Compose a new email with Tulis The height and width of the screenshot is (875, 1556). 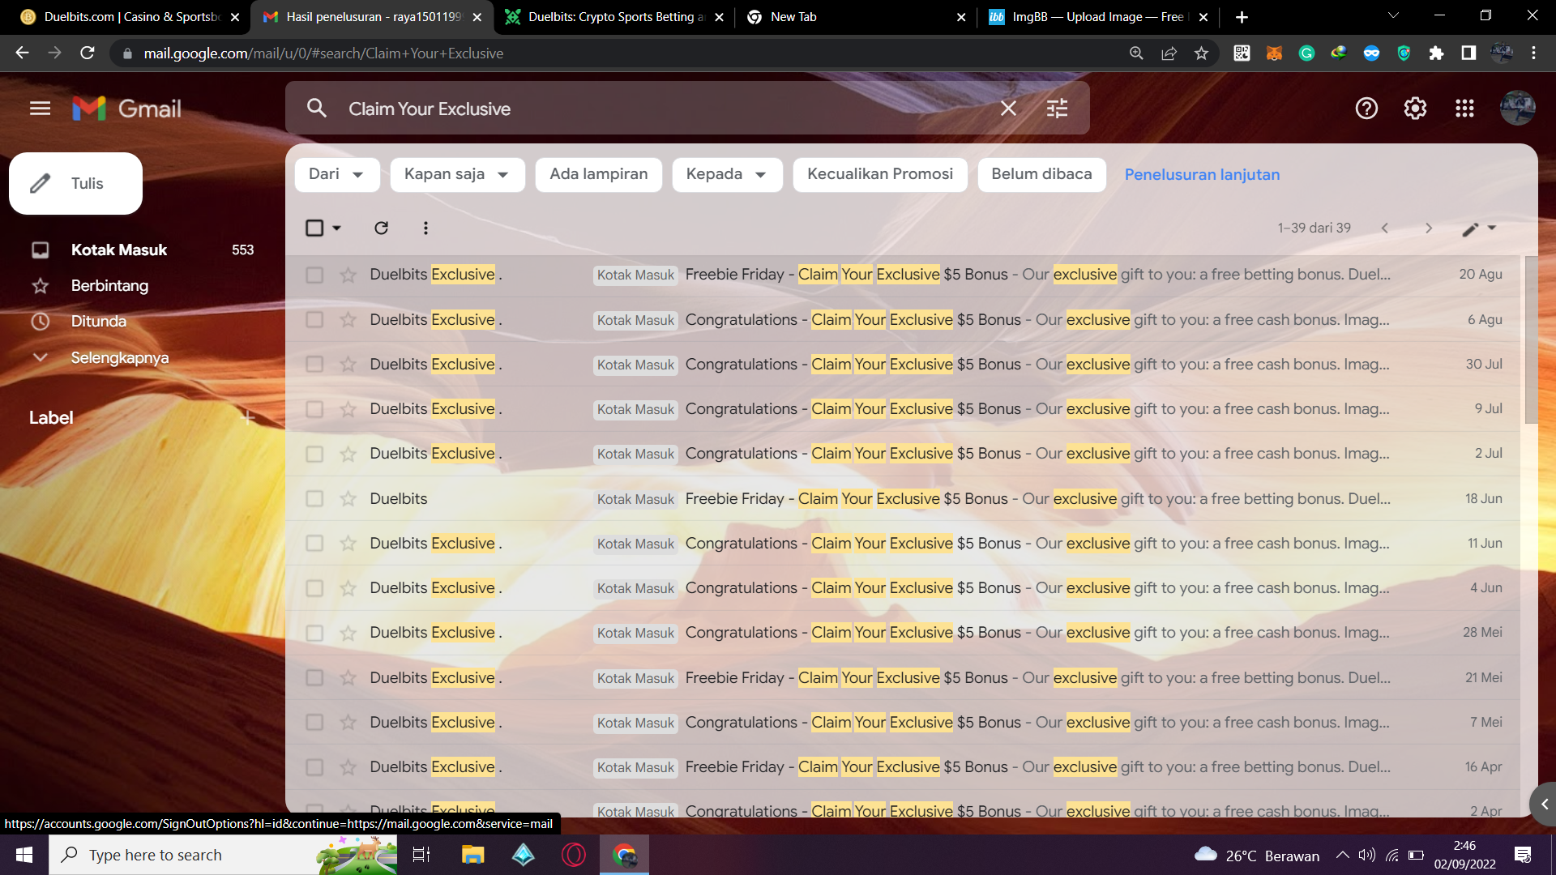coord(75,184)
